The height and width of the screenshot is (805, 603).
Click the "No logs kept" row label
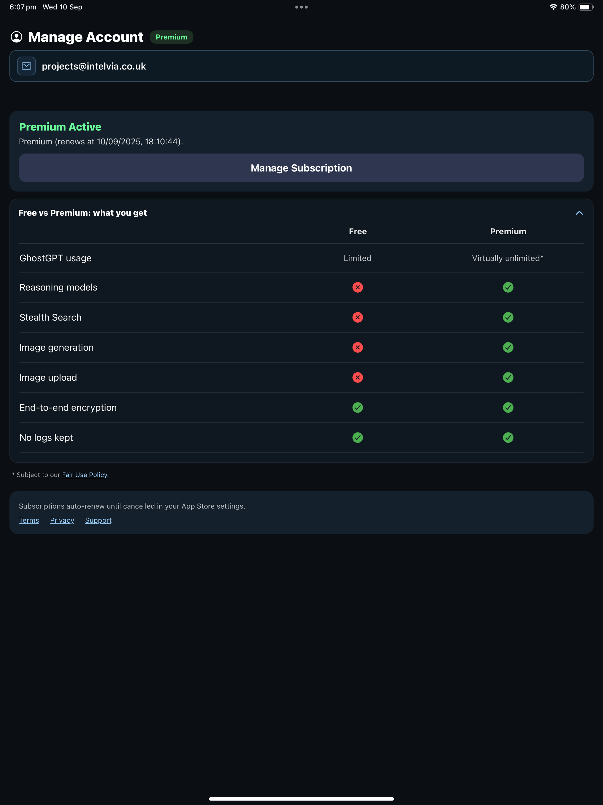click(46, 438)
